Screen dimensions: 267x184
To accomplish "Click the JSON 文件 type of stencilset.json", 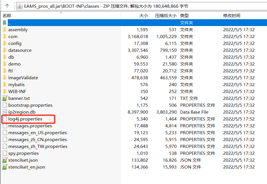I will (190, 160).
